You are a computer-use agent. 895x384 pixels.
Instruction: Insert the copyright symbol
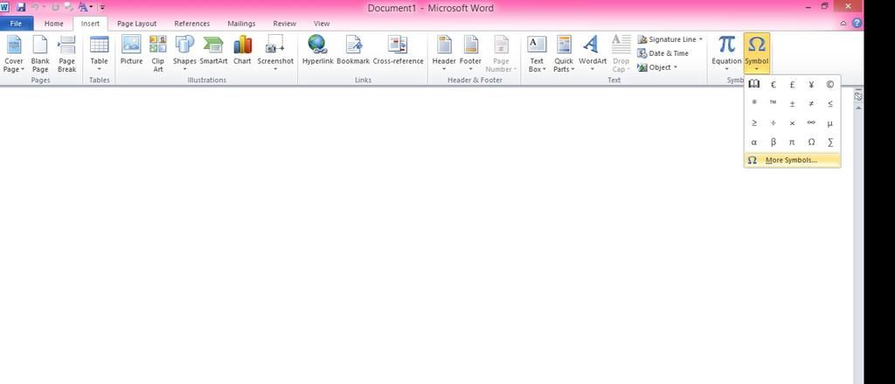point(830,85)
